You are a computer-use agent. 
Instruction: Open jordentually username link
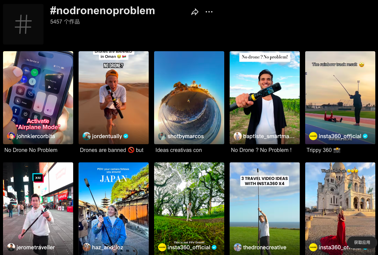coord(107,136)
